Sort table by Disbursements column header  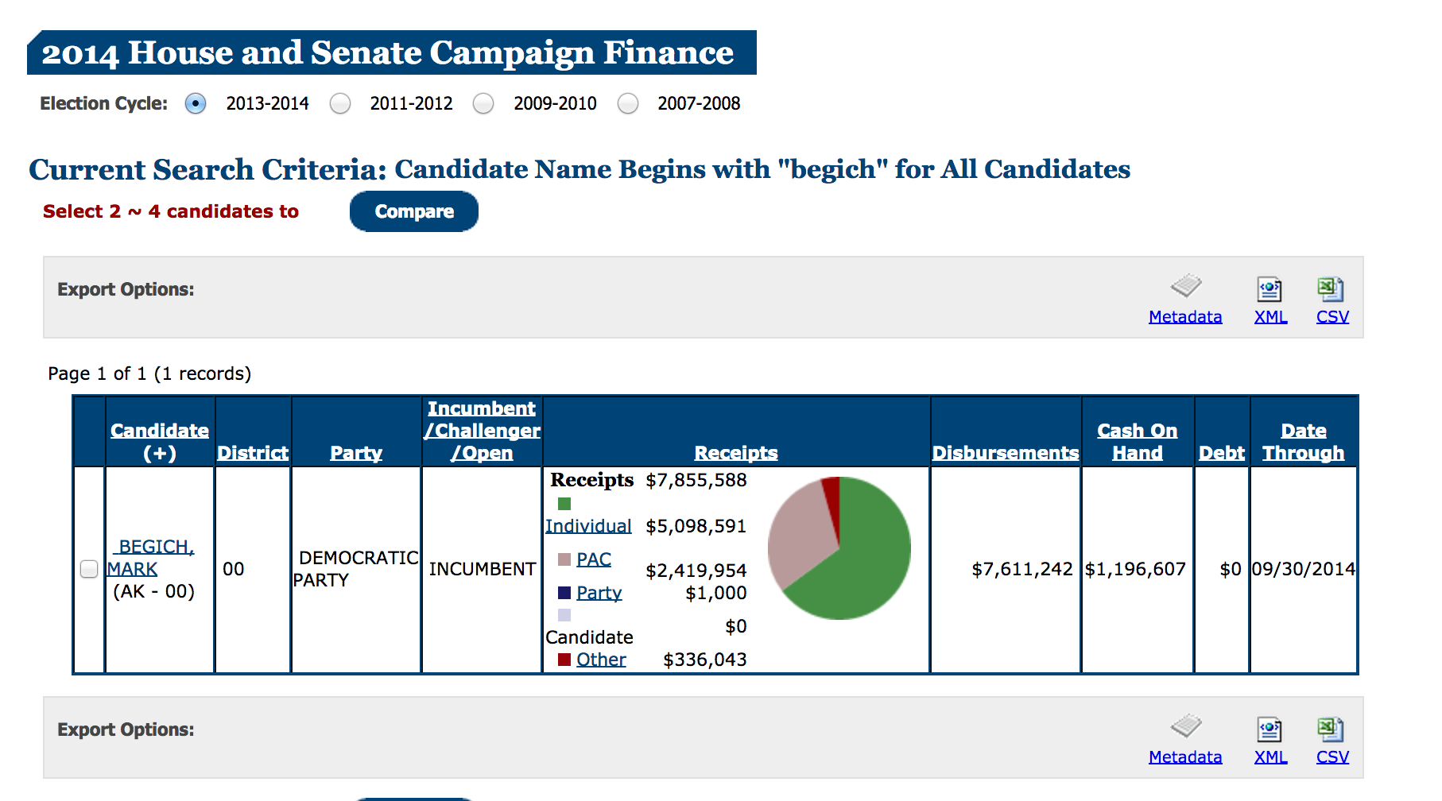point(1006,453)
